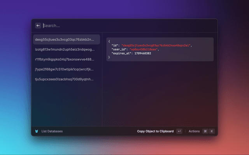Click the List Databases label
Viewport: 249px width, 155px height.
point(52,131)
